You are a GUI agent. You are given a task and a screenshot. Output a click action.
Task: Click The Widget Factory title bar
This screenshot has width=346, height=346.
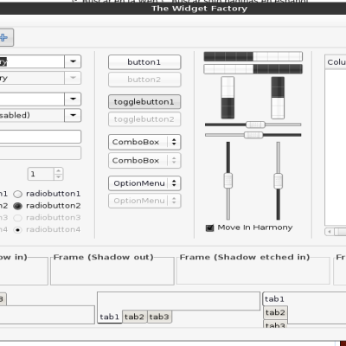pos(173,9)
